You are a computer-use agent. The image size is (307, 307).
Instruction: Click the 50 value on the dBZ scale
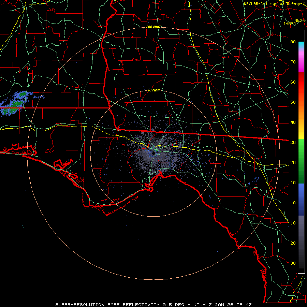tap(293, 102)
